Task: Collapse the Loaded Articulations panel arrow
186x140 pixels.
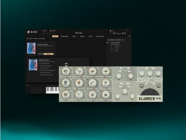Action: pos(108,40)
